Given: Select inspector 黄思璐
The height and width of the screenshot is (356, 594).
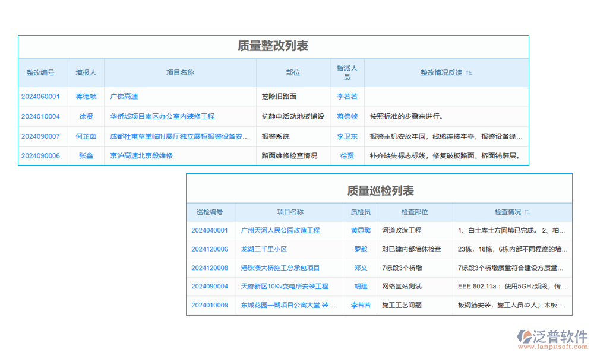Looking at the screenshot, I should click(361, 231).
